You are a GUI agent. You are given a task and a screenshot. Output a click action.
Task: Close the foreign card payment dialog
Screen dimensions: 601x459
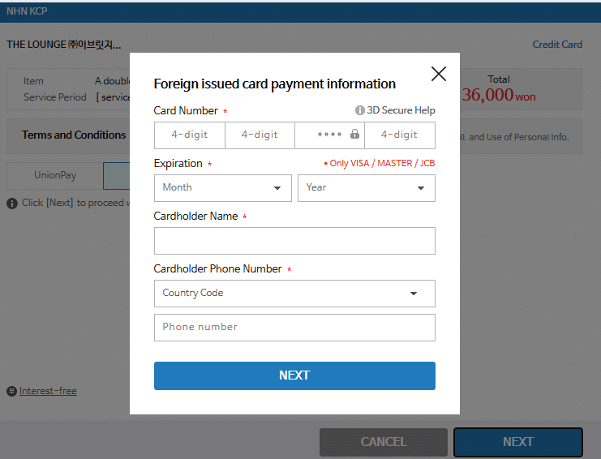439,74
